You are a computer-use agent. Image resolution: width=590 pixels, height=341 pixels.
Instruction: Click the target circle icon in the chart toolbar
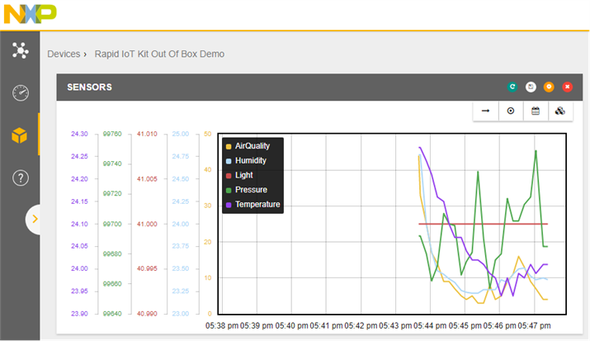511,111
